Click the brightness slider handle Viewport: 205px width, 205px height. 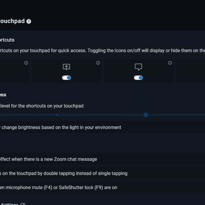pos(146,115)
